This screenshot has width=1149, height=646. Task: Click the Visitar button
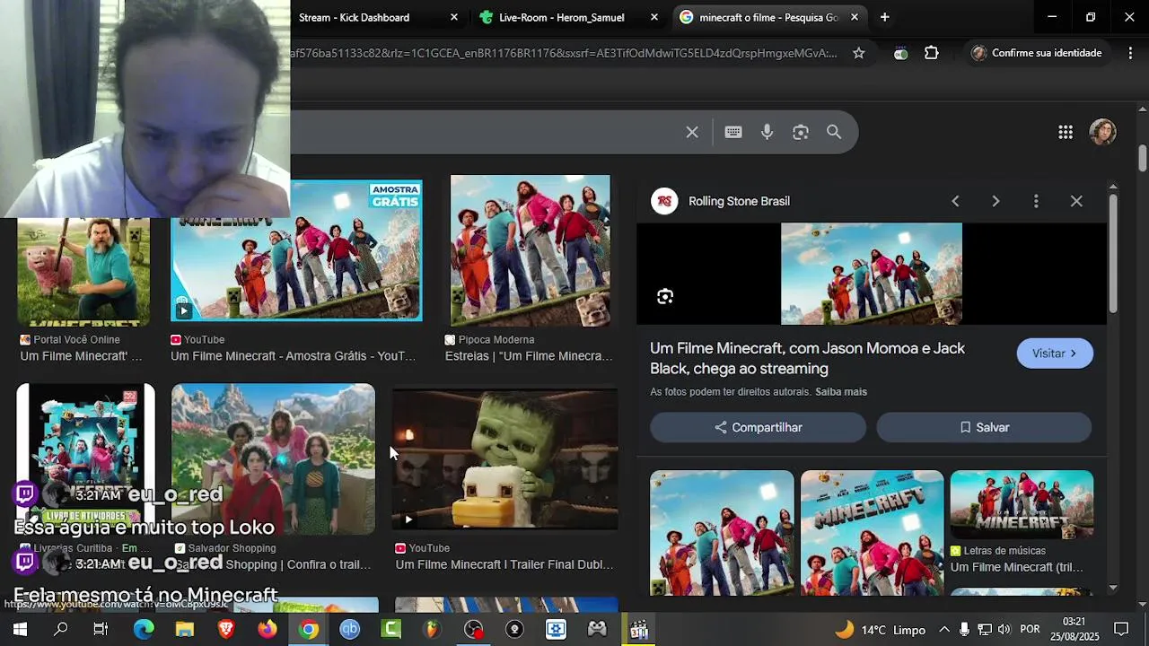pos(1055,354)
